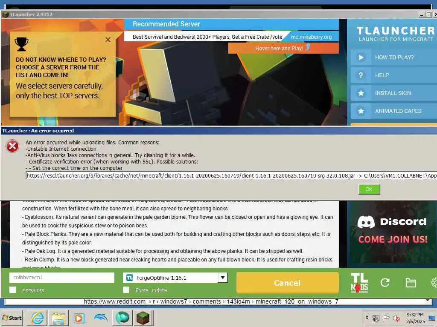Click the Hover here and Play! banner
The height and width of the screenshot is (327, 437).
click(283, 48)
